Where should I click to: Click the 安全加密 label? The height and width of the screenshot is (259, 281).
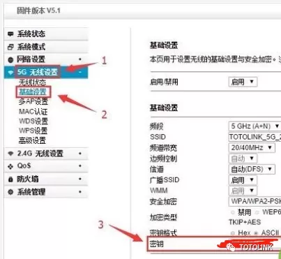pyautogui.click(x=163, y=202)
